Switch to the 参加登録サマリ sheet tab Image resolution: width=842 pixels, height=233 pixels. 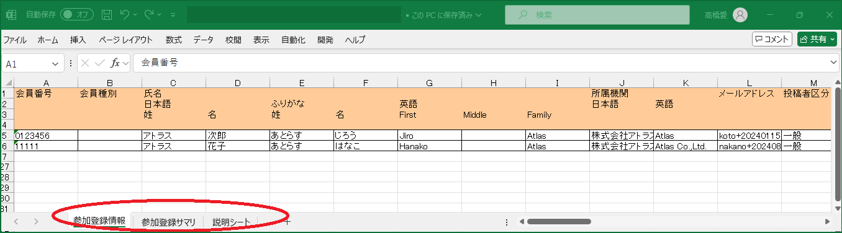(168, 222)
